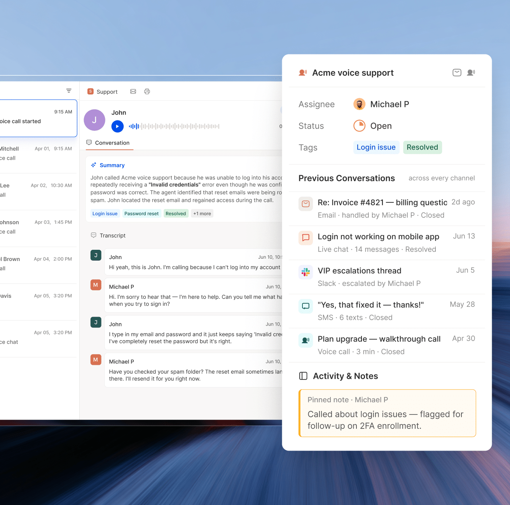Click John's purple avatar in the call header
This screenshot has height=505, width=510.
pyautogui.click(x=94, y=120)
